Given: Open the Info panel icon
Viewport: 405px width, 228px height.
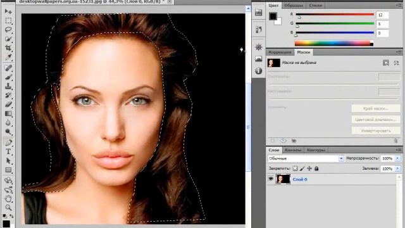Looking at the screenshot, I should [259, 70].
